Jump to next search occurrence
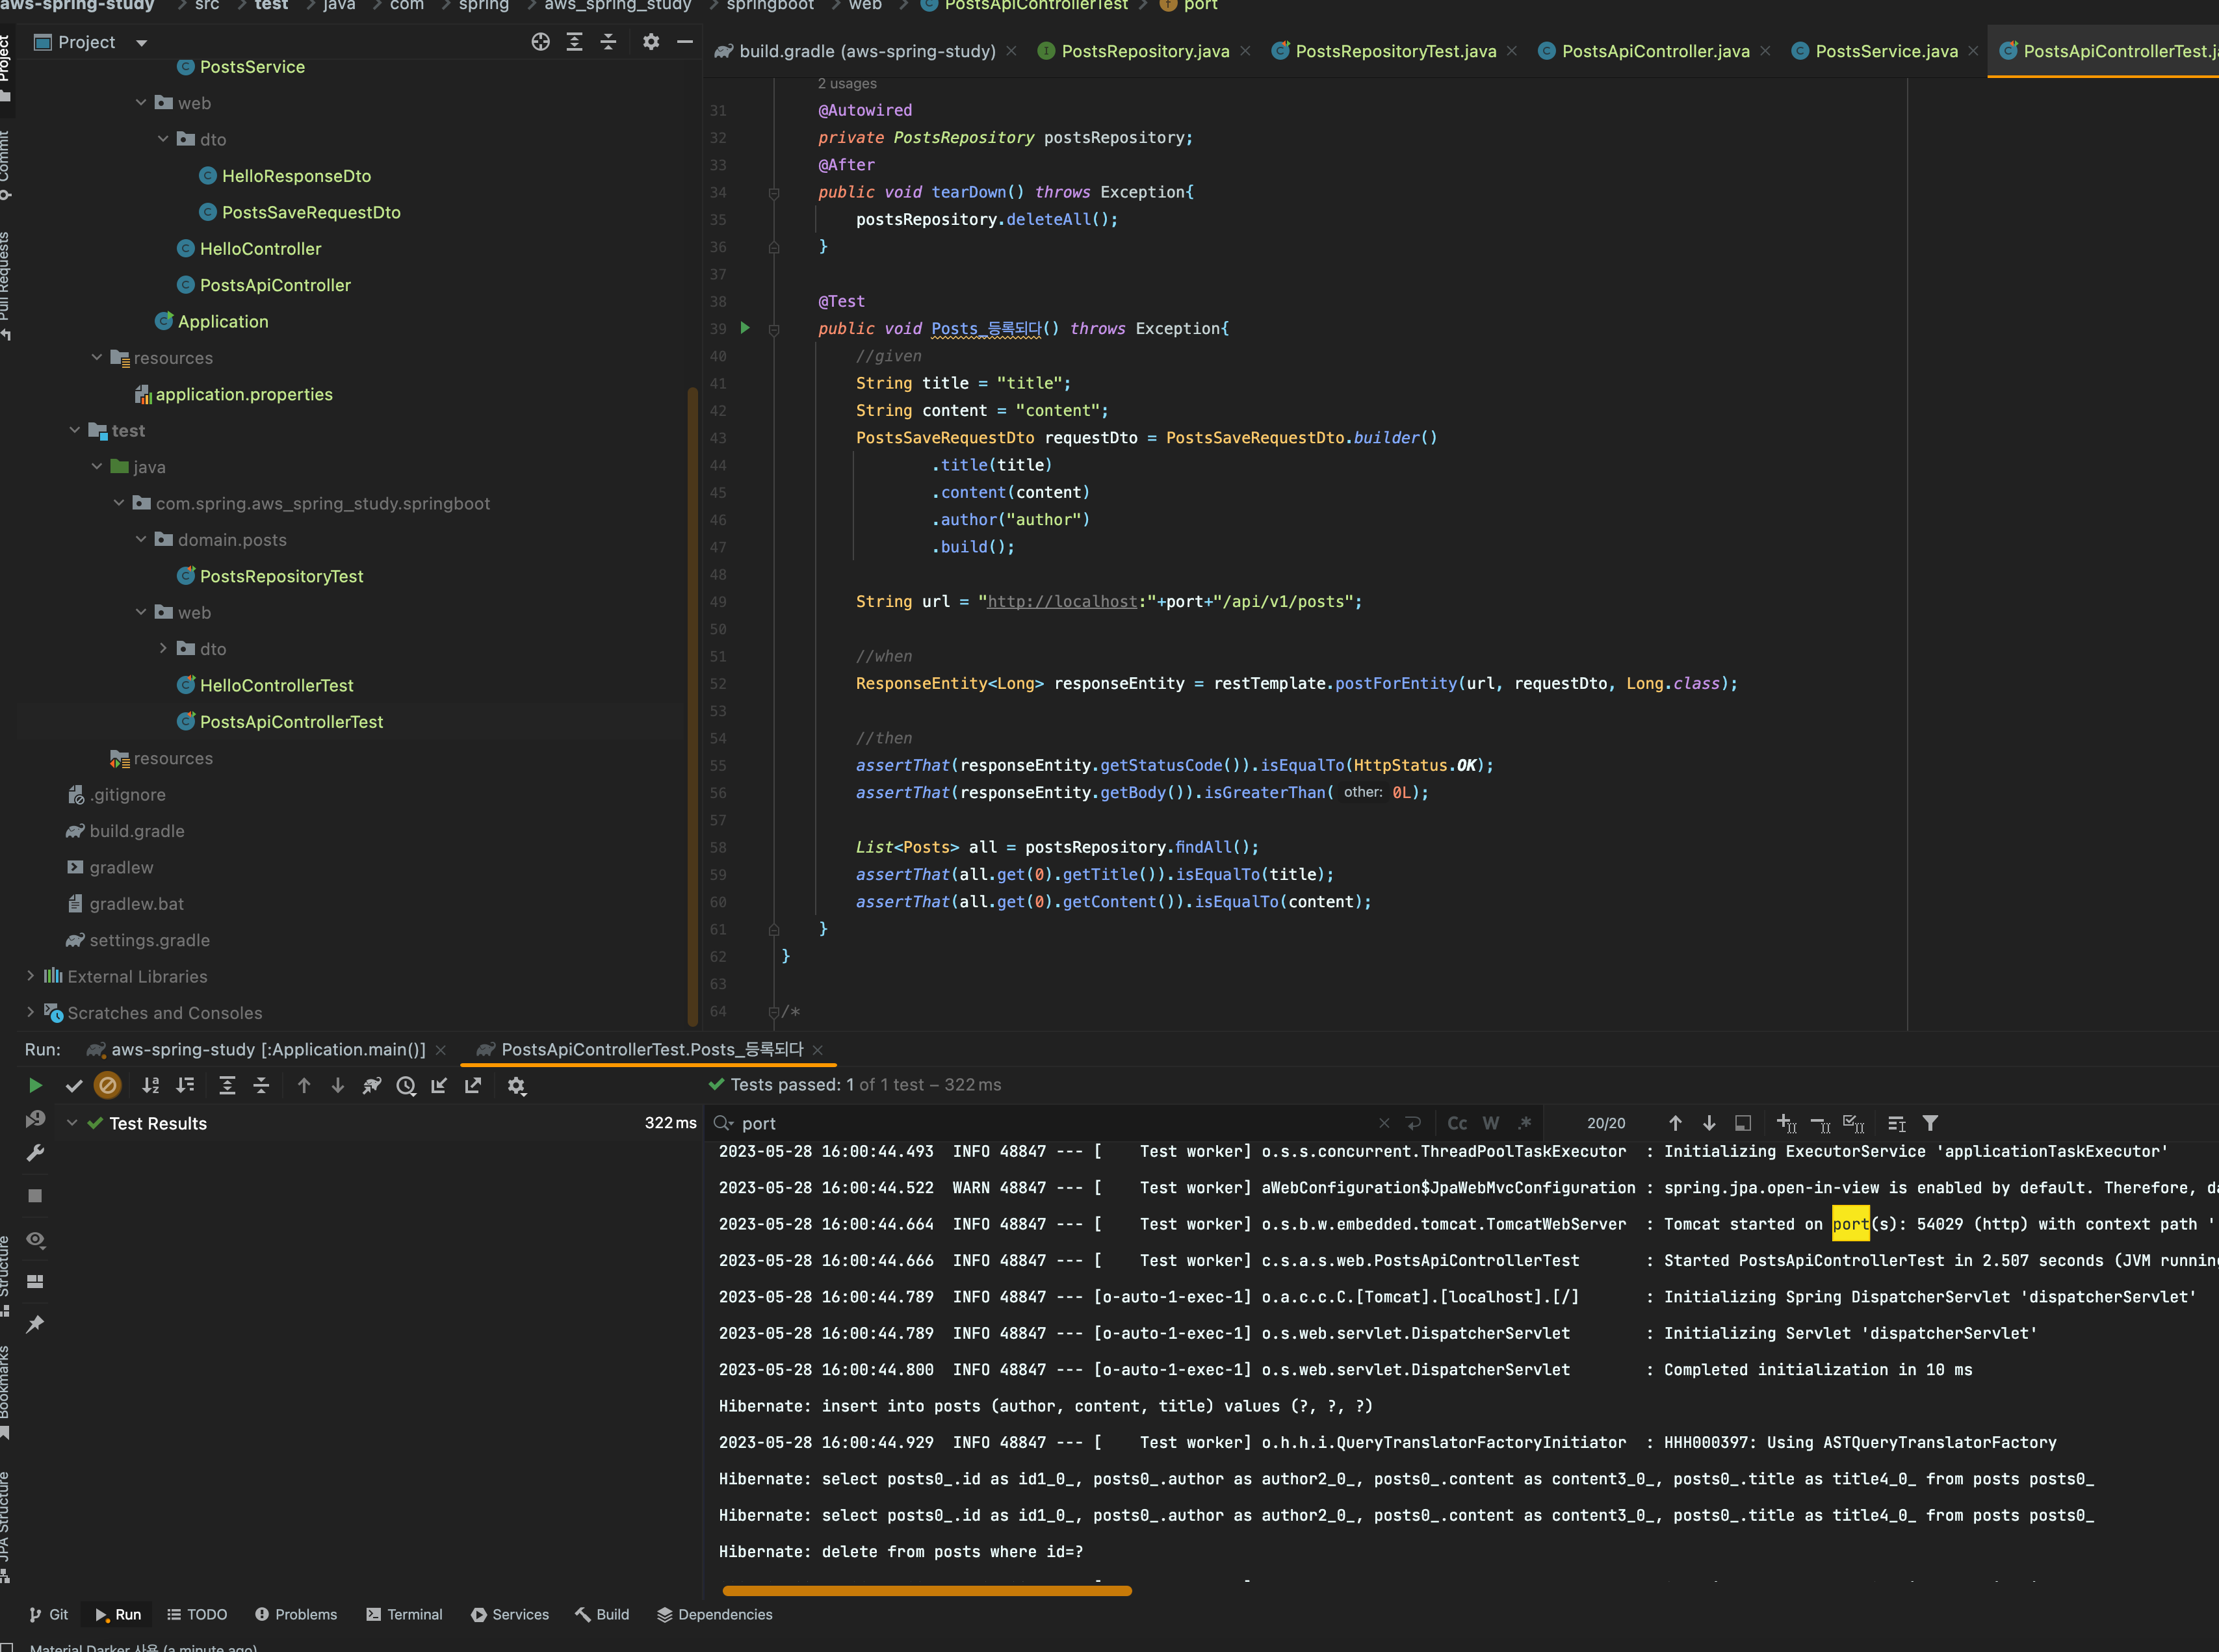The image size is (2219, 1652). (1709, 1123)
